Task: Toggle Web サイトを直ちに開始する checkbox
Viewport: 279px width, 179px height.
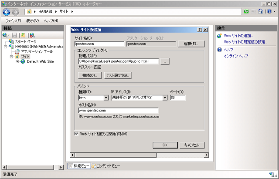Action: 76,134
